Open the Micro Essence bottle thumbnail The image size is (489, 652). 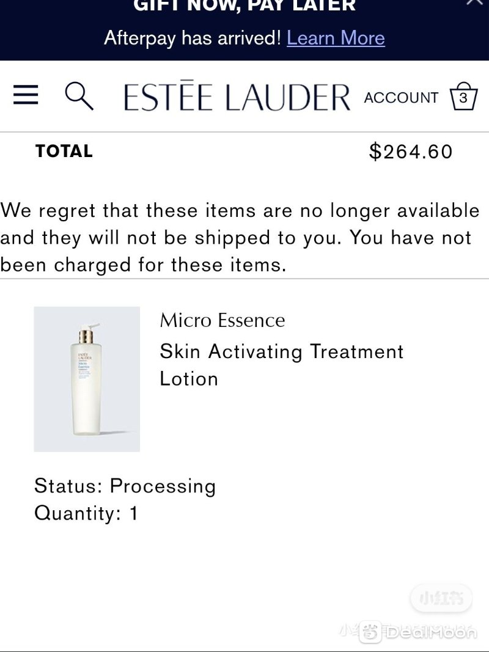pyautogui.click(x=87, y=379)
